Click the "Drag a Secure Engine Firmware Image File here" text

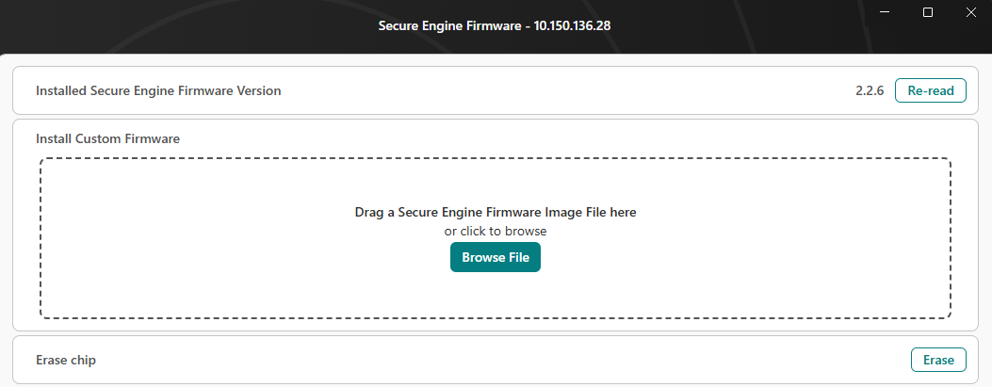click(x=496, y=213)
